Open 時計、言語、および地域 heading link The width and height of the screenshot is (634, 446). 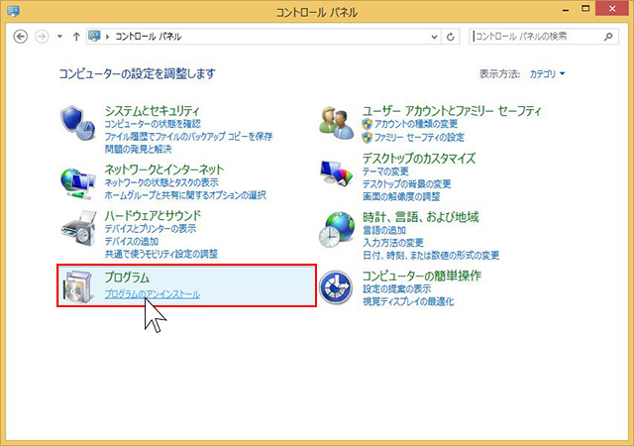[420, 217]
